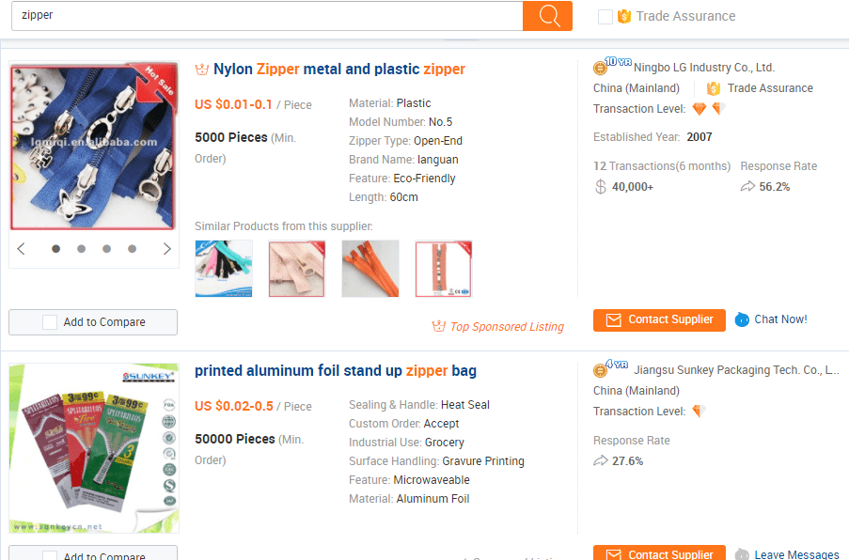Click crown icon before Nylon Zipper title
Image resolution: width=849 pixels, height=560 pixels.
tap(202, 70)
